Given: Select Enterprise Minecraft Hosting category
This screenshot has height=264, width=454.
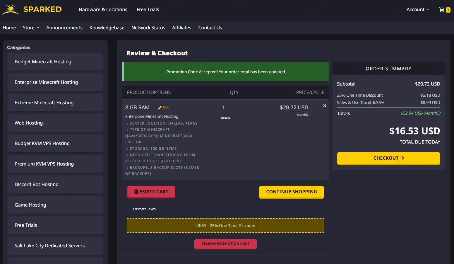Looking at the screenshot, I should (55, 82).
